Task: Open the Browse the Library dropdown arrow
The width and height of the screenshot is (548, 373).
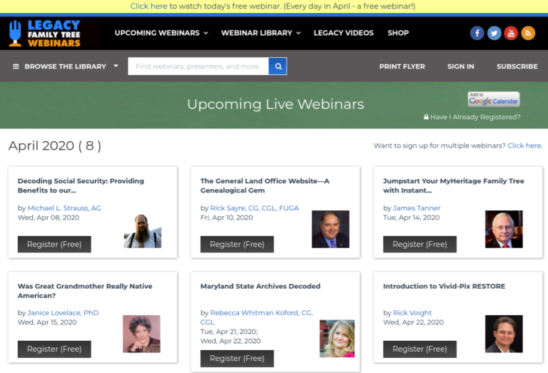Action: point(116,66)
